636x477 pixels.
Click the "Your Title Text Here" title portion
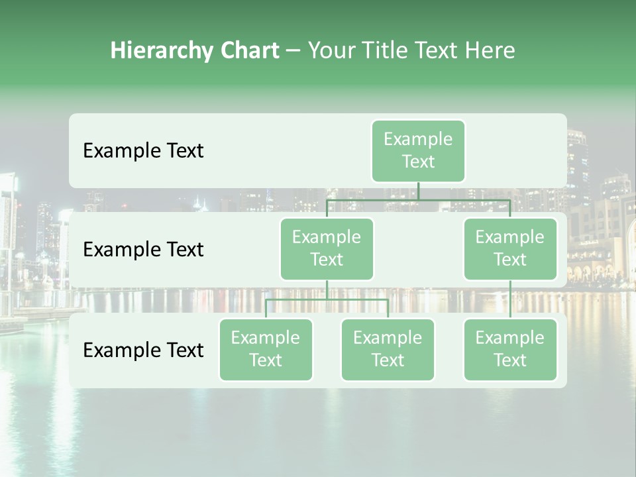tap(411, 50)
